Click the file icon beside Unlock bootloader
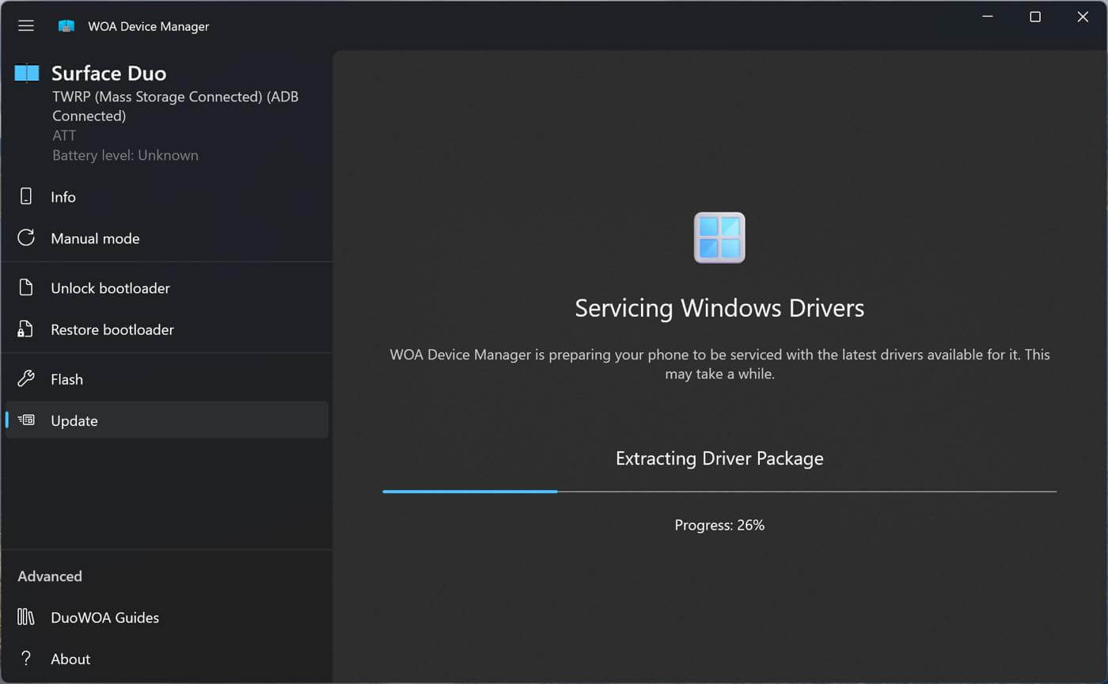The height and width of the screenshot is (684, 1108). pyautogui.click(x=26, y=288)
